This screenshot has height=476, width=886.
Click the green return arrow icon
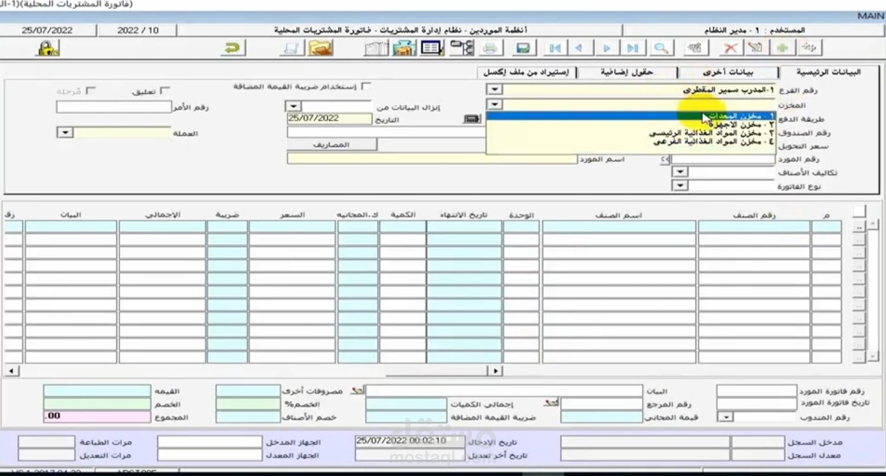tap(233, 48)
